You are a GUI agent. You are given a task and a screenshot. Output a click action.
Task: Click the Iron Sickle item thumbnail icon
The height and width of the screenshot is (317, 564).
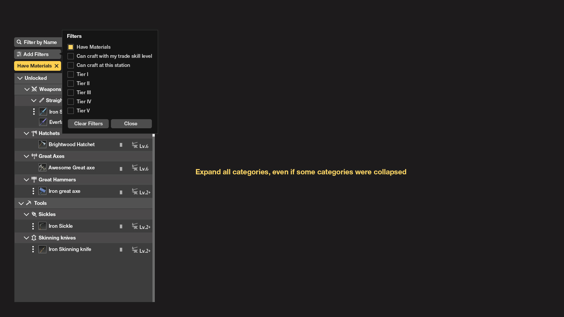click(42, 226)
